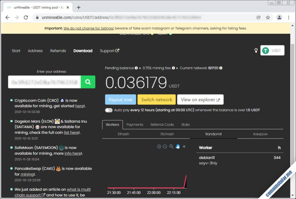Show Pending balance info tooltip icon

(x=136, y=68)
